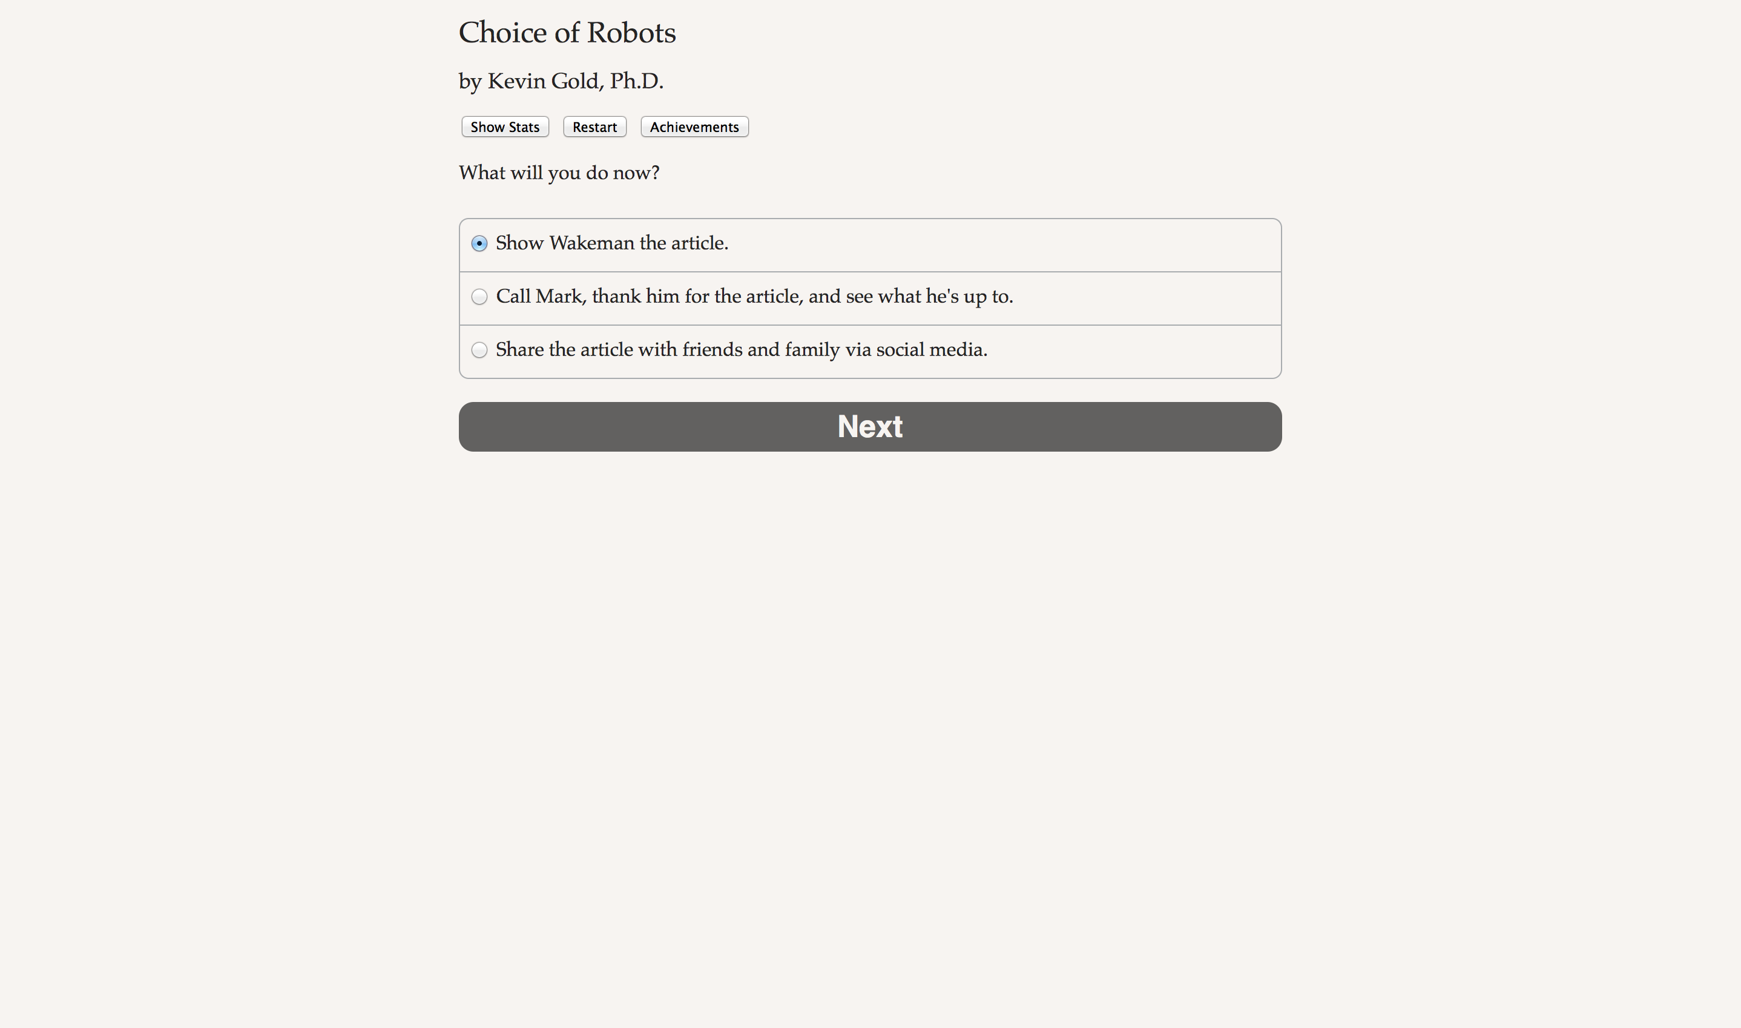Click 'Ph.D.' in the author byline

[x=636, y=81]
